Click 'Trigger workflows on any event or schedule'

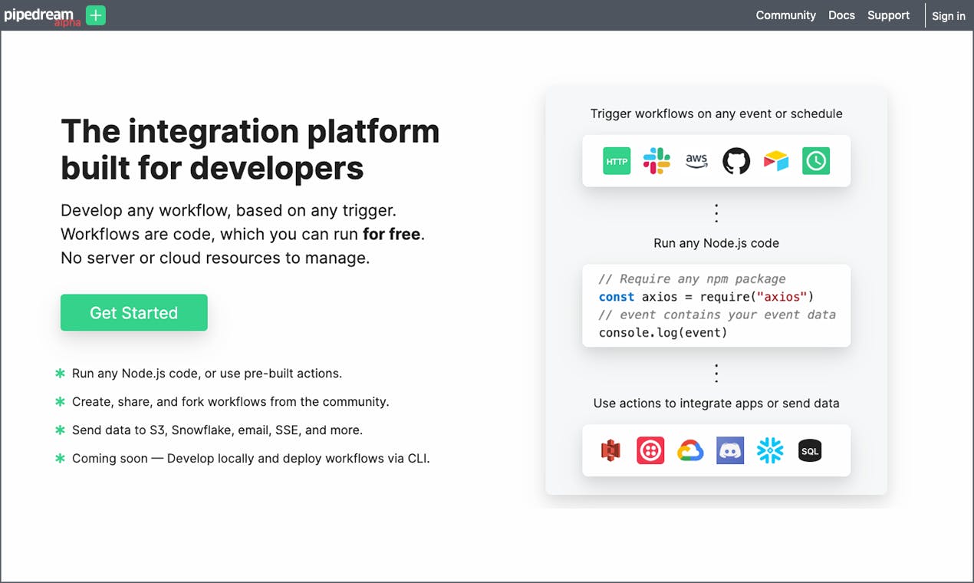coord(716,114)
